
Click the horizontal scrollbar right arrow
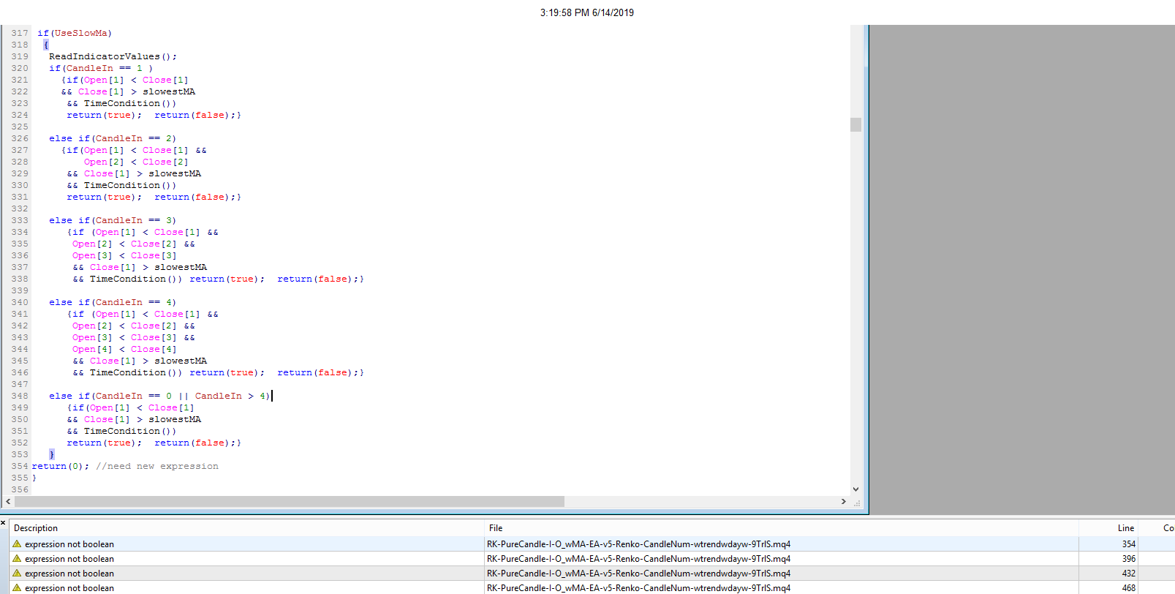point(844,502)
